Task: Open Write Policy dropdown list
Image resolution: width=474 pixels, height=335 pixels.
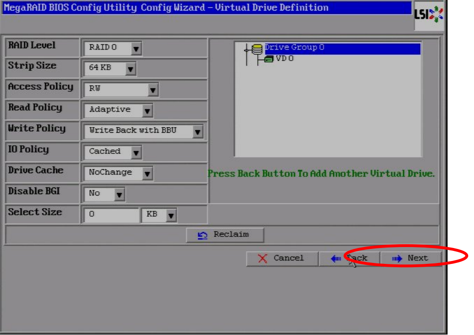Action: 197,131
